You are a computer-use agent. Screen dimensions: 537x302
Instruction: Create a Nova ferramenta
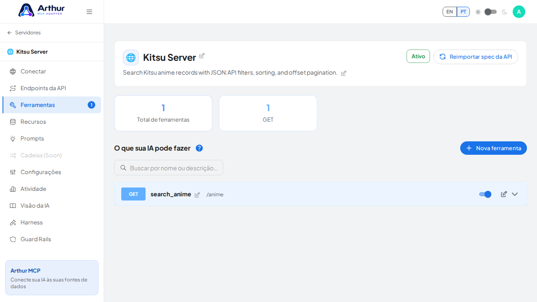(493, 148)
